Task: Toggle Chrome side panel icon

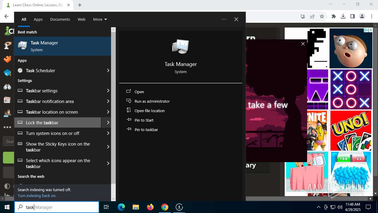Action: pyautogui.click(x=353, y=16)
